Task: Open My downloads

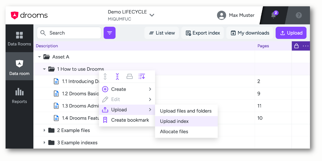Action: pyautogui.click(x=250, y=33)
